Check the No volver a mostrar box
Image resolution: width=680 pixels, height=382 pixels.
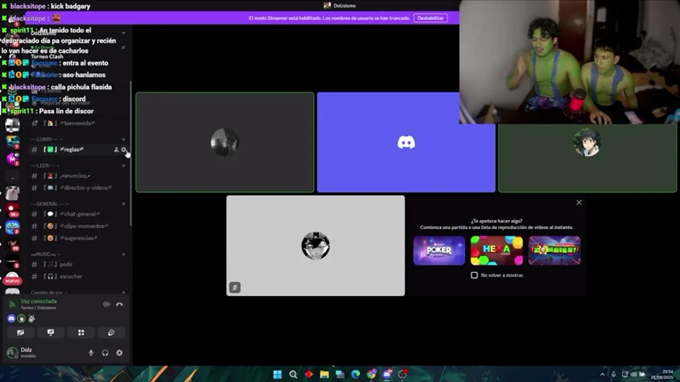(474, 275)
